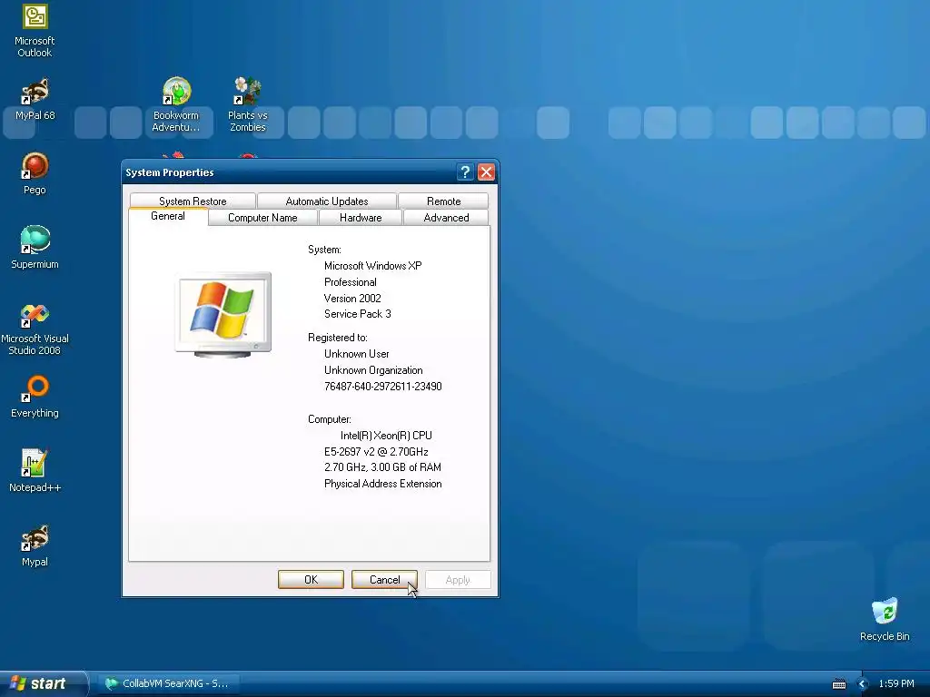This screenshot has height=697, width=930.
Task: Expand hidden tray icons arrow
Action: pos(863,684)
